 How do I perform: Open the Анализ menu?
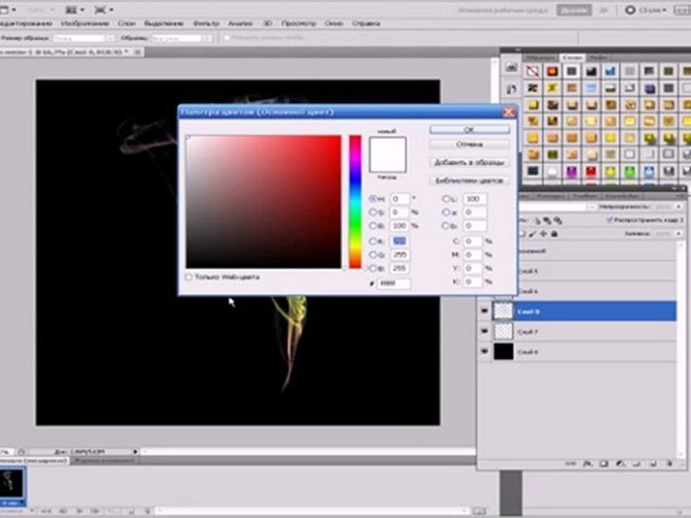point(240,23)
